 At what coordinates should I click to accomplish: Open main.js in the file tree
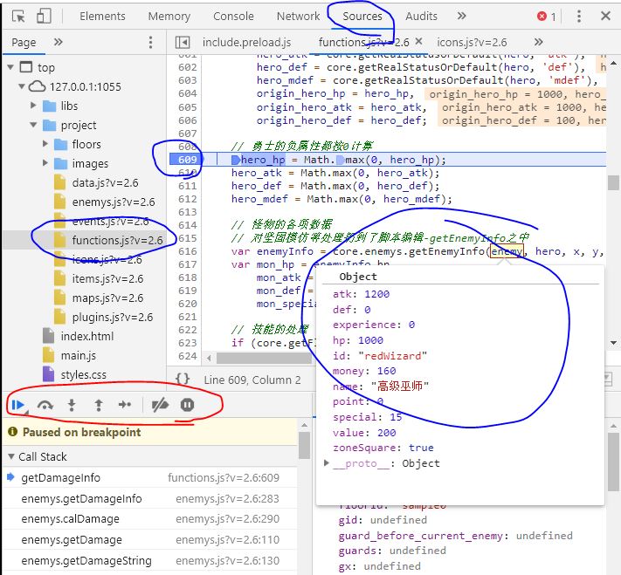click(x=79, y=355)
